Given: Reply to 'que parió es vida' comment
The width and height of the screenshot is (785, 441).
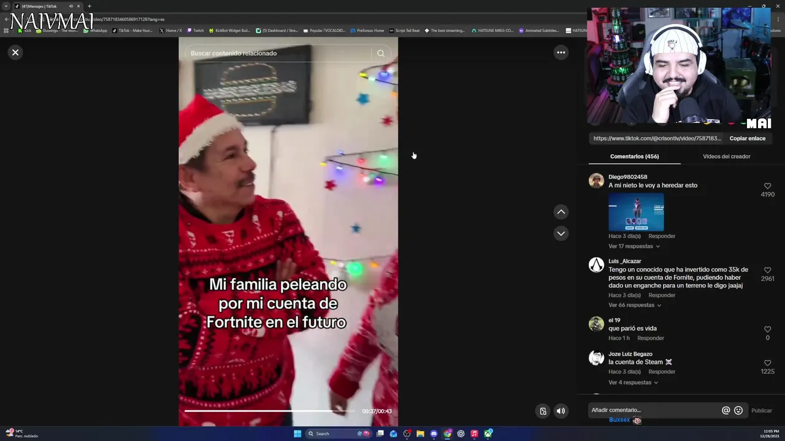Looking at the screenshot, I should pos(651,338).
